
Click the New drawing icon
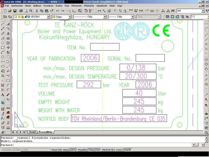point(5,11)
